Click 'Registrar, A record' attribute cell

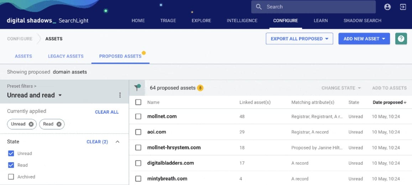pyautogui.click(x=310, y=132)
